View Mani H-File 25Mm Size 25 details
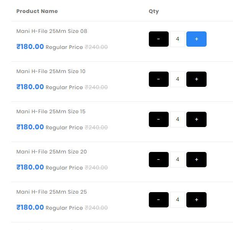 [x=52, y=192]
